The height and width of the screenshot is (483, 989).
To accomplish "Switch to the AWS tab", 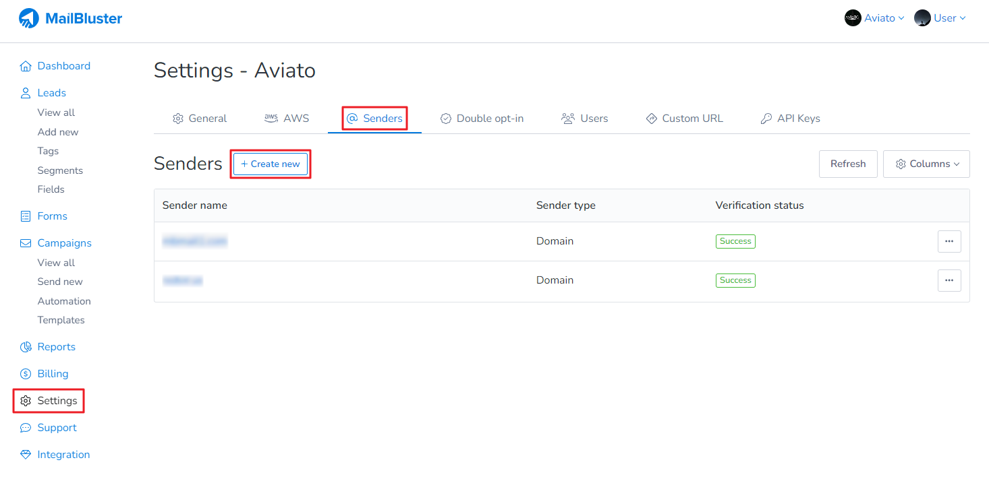I will click(287, 119).
